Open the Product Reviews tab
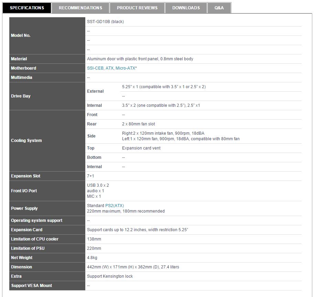The height and width of the screenshot is (297, 314). coord(137,8)
